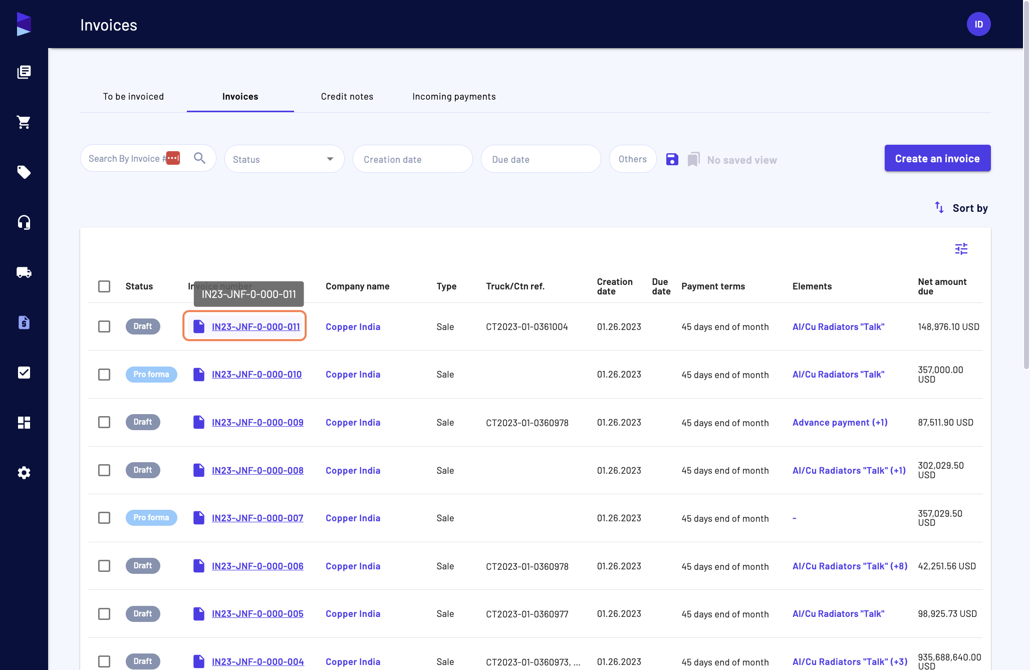
Task: Click document icon for IN23-JNF-0-000-010
Action: 199,375
